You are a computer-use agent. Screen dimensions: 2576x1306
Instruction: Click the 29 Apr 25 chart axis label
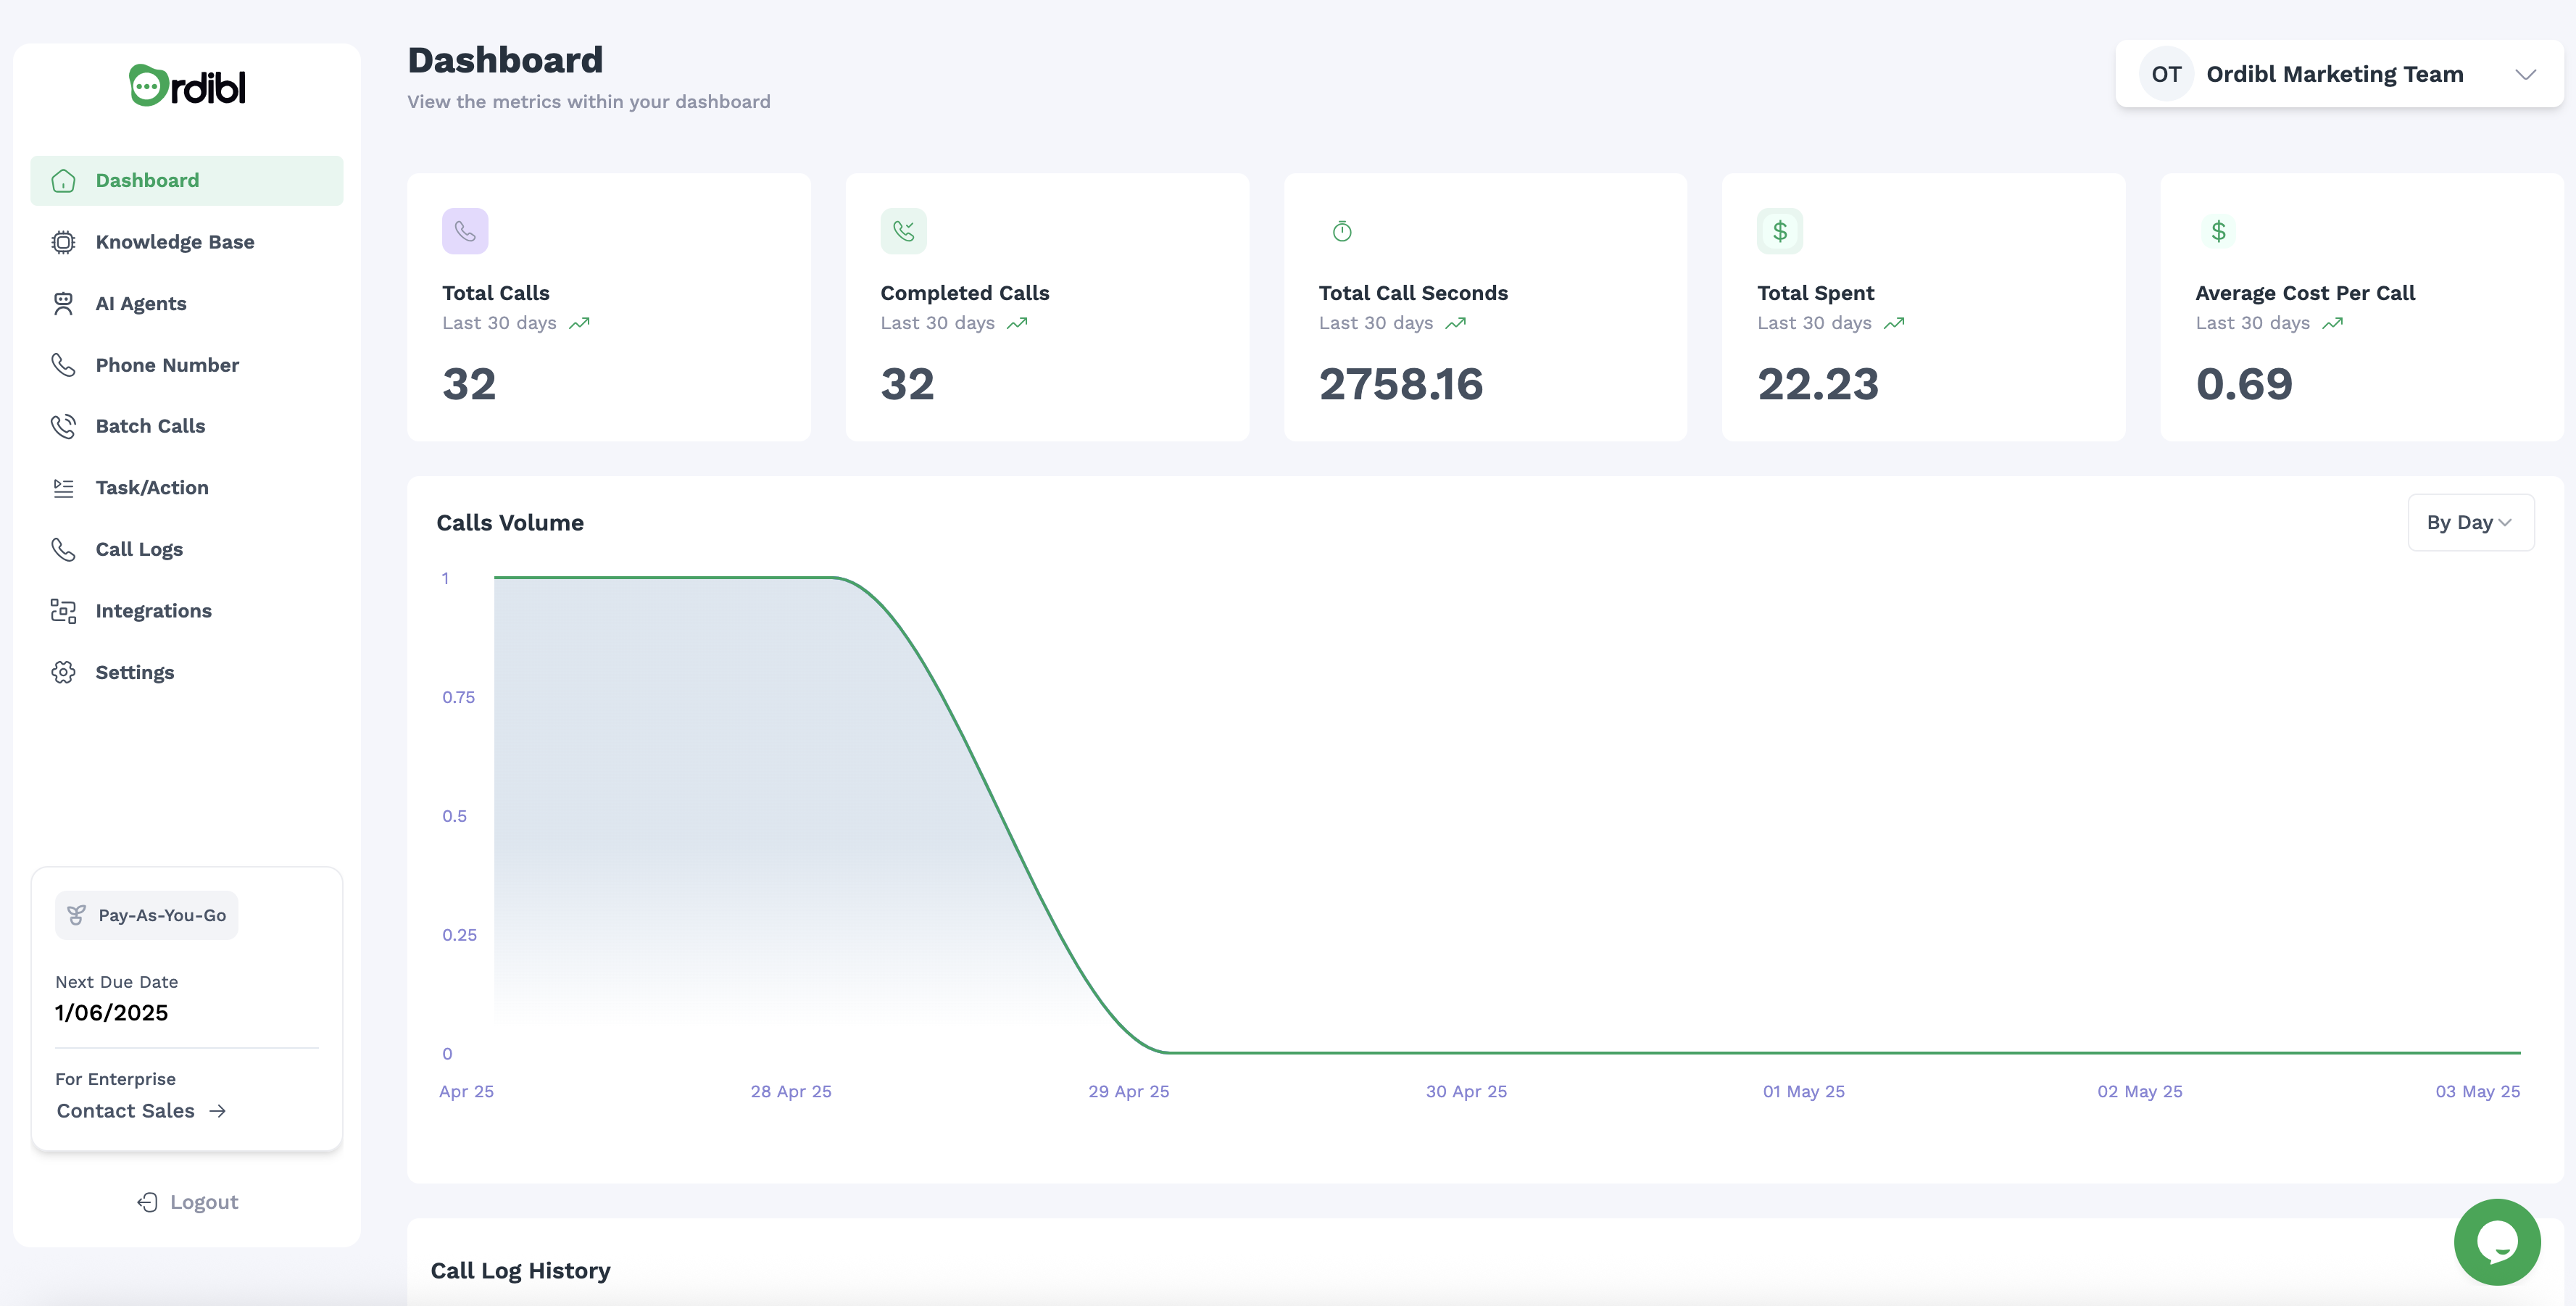click(x=1128, y=1091)
